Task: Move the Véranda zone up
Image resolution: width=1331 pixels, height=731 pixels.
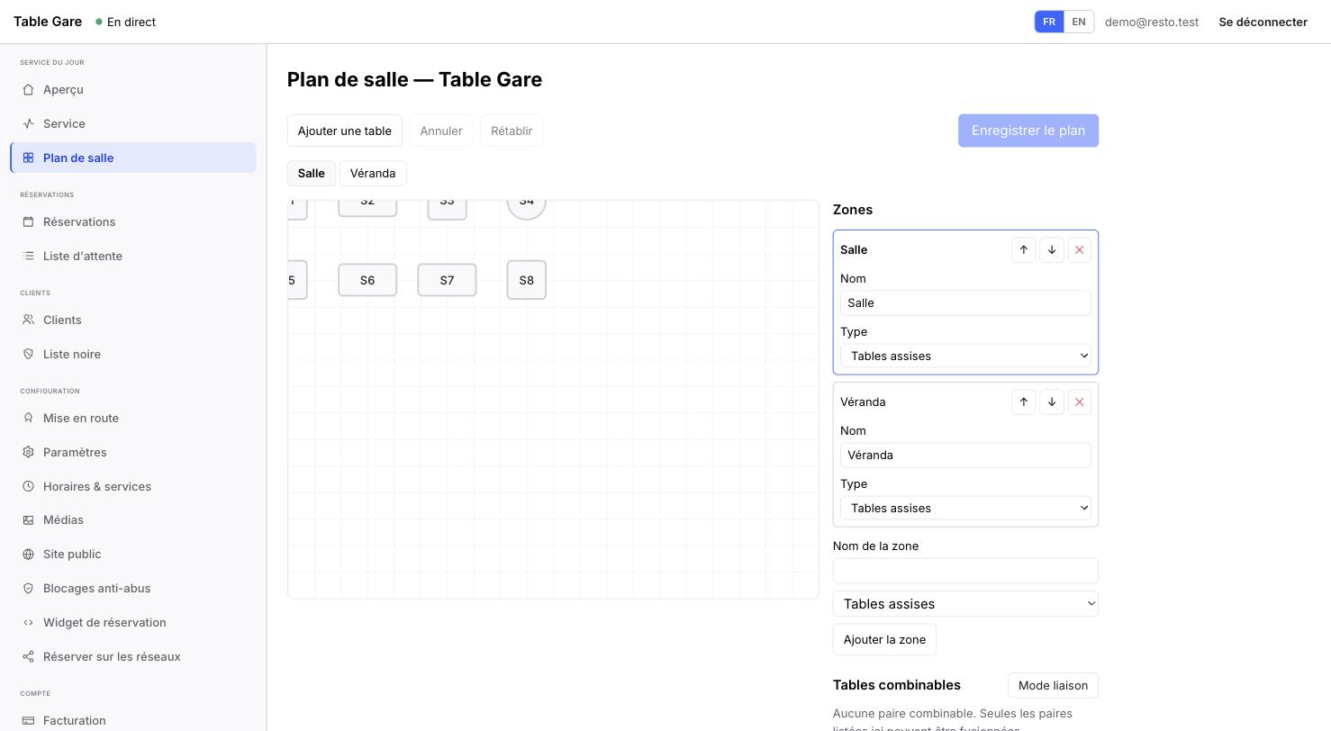Action: click(x=1023, y=402)
